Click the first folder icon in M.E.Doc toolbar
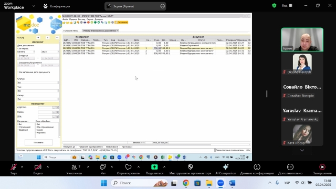The height and width of the screenshot is (189, 336). coord(64,22)
